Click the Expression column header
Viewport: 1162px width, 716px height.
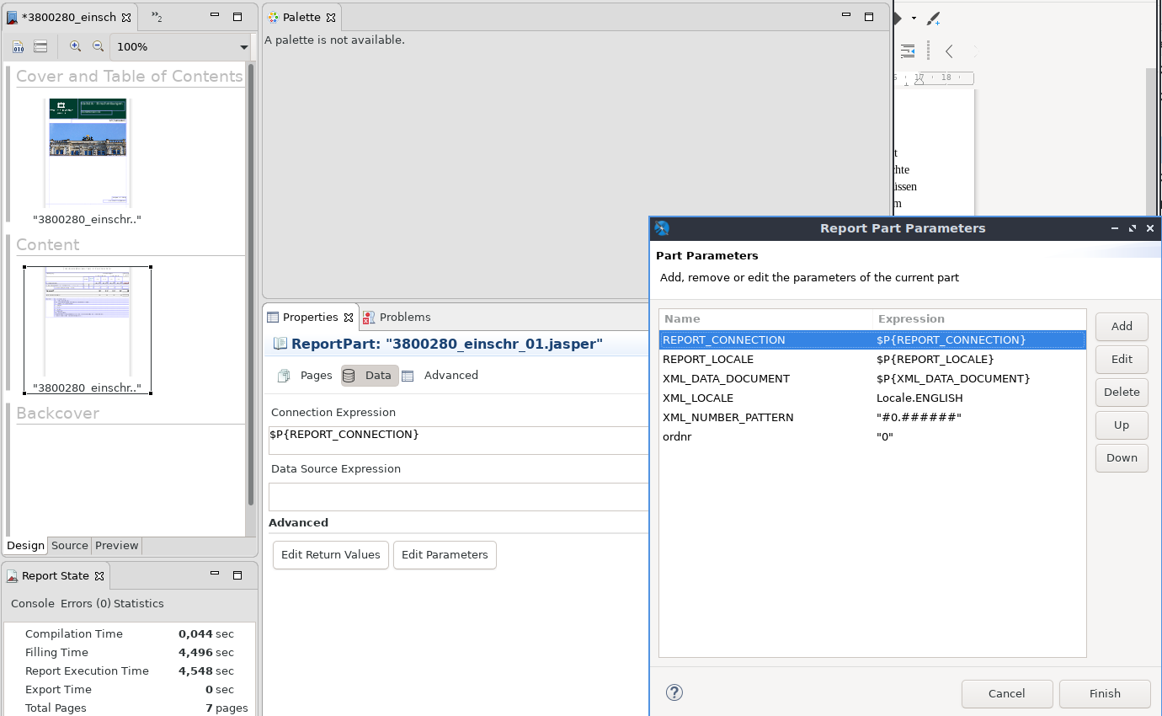(x=979, y=319)
